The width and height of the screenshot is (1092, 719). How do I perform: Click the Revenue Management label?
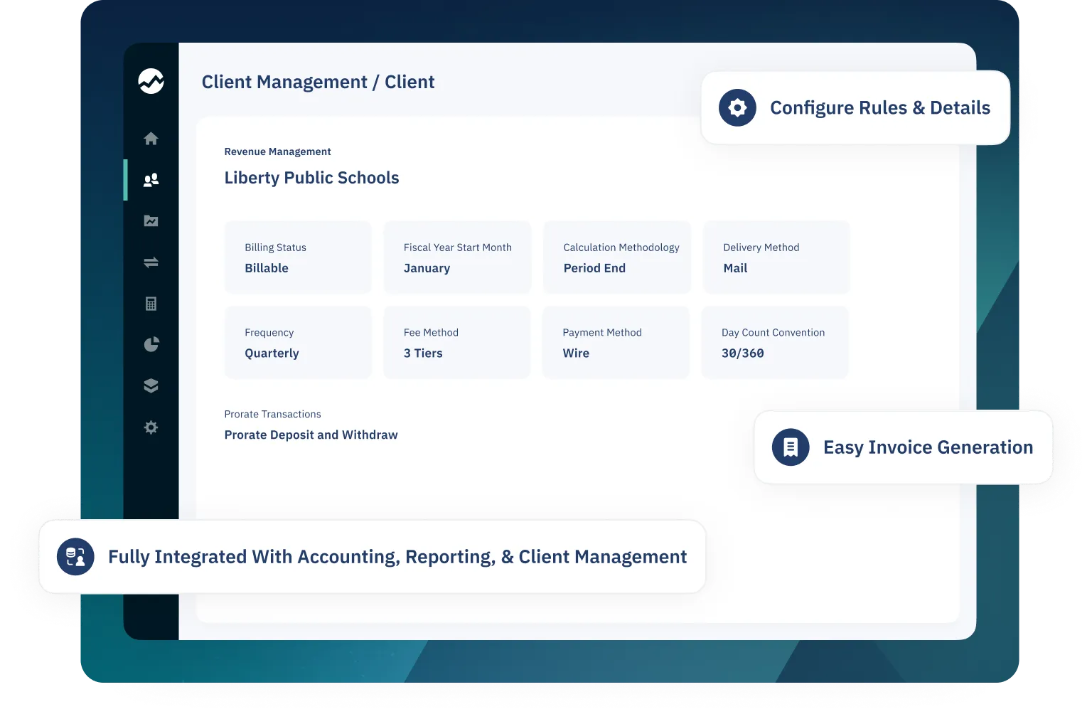[x=277, y=151]
